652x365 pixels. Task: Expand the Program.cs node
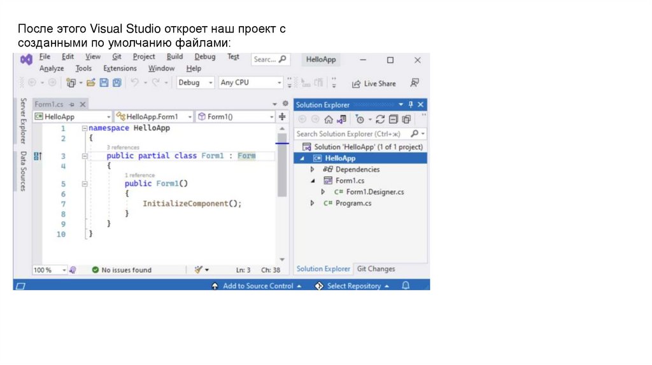pos(312,203)
